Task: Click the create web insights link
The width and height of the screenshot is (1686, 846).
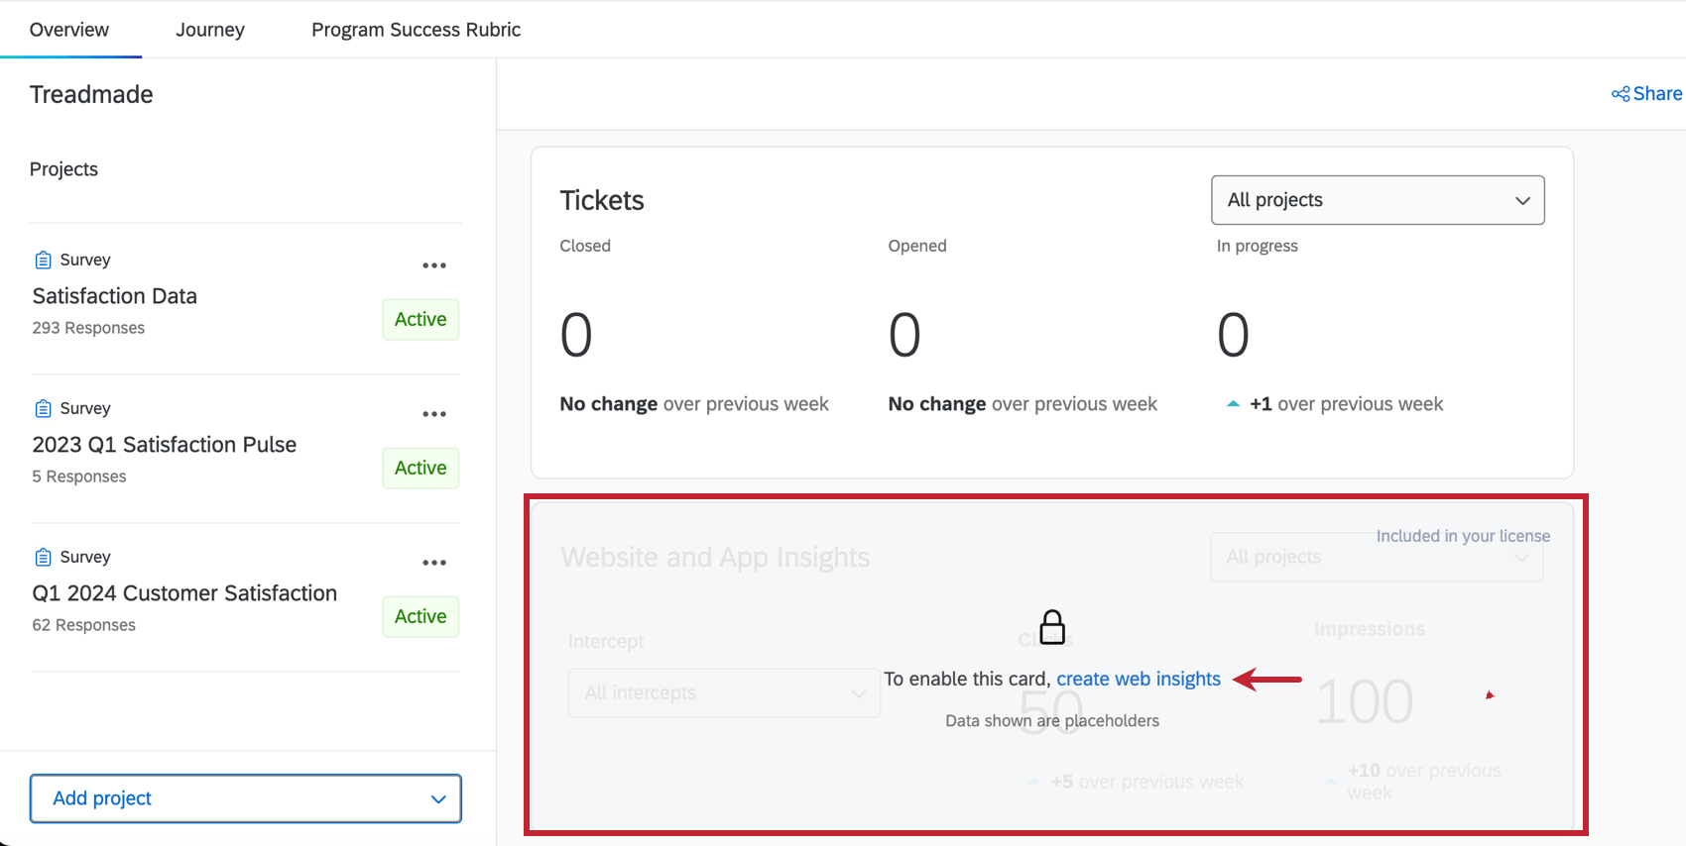Action: coord(1138,679)
